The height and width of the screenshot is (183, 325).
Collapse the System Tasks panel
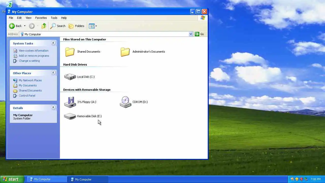53,43
